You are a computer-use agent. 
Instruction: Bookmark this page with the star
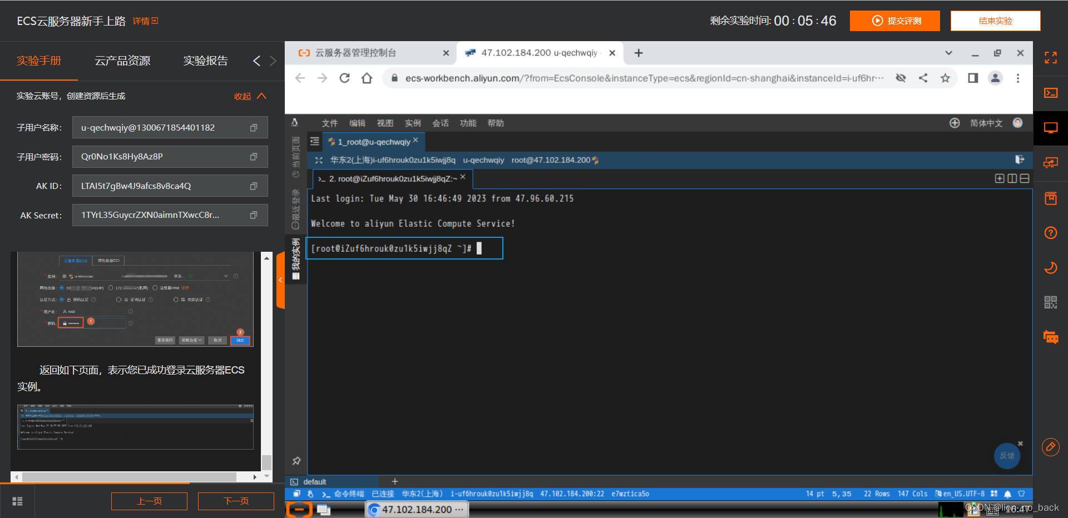click(945, 78)
